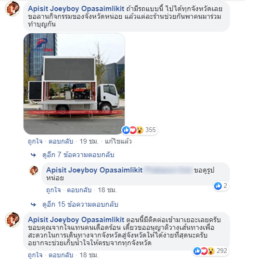Expand "ดูอีก 15 ข้อความตอบกลับ" replies
The width and height of the screenshot is (255, 265).
(x=80, y=204)
